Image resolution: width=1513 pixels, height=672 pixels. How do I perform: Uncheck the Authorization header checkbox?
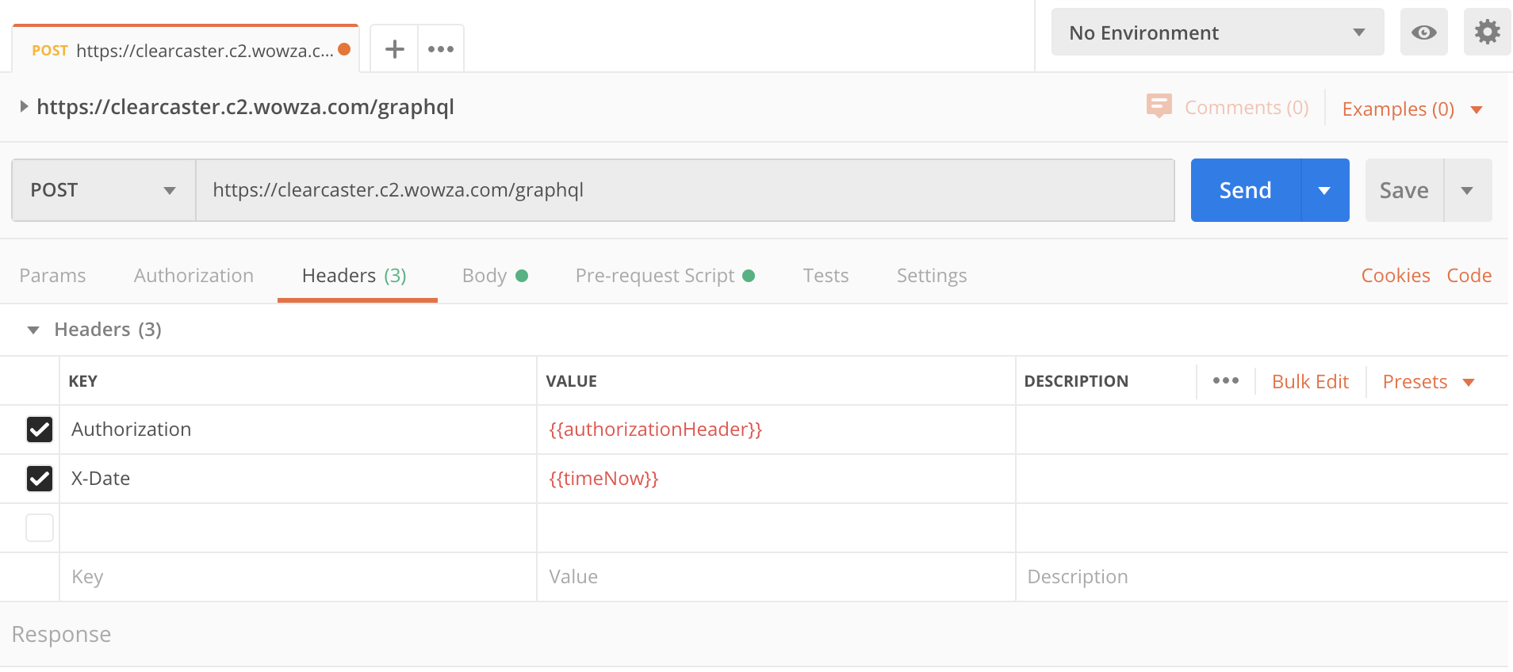(x=40, y=430)
